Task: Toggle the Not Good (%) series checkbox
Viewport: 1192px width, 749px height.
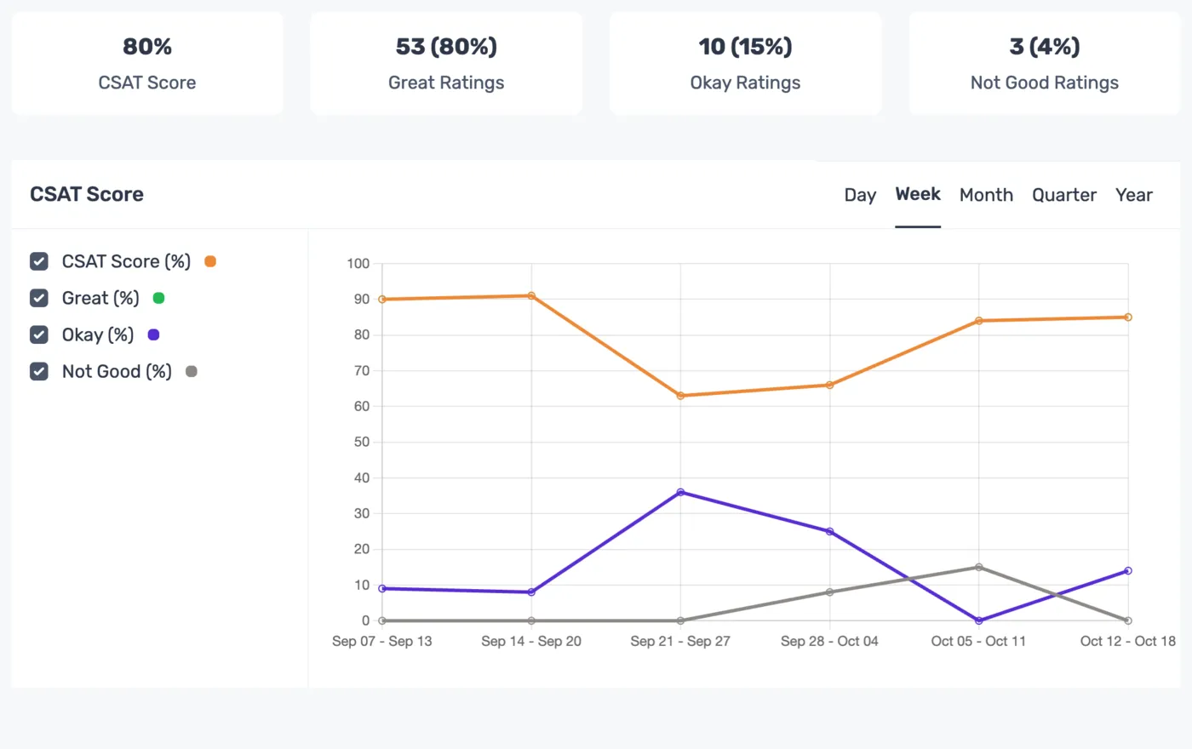Action: click(39, 371)
